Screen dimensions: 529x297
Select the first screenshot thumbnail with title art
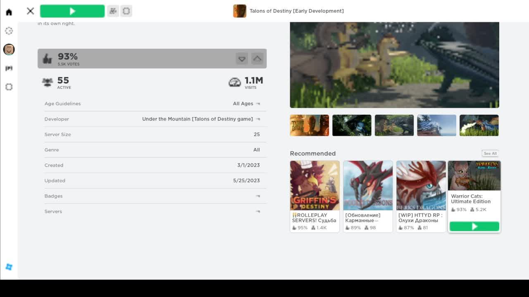[x=310, y=125]
